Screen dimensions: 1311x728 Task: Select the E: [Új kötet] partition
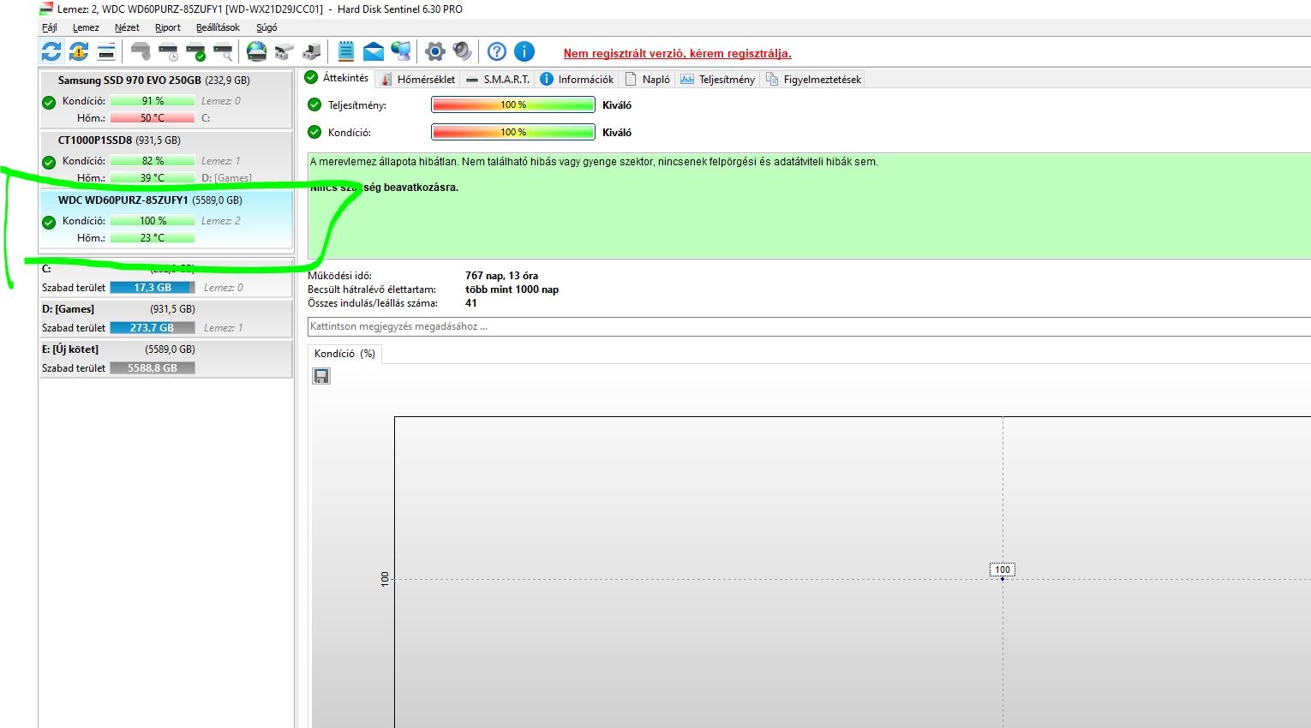(x=165, y=358)
